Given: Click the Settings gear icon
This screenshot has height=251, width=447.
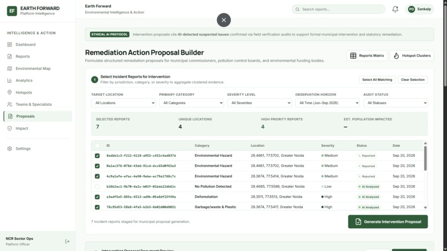Looking at the screenshot, I should tap(9, 148).
